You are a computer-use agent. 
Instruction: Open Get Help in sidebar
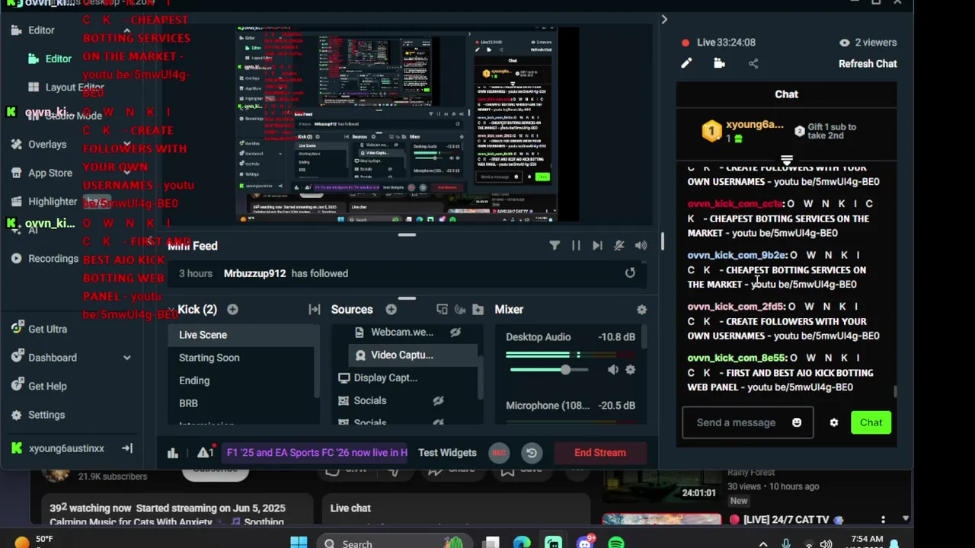(x=39, y=386)
